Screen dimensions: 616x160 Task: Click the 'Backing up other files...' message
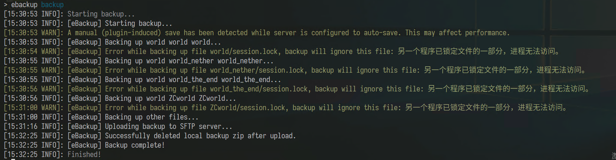152,117
